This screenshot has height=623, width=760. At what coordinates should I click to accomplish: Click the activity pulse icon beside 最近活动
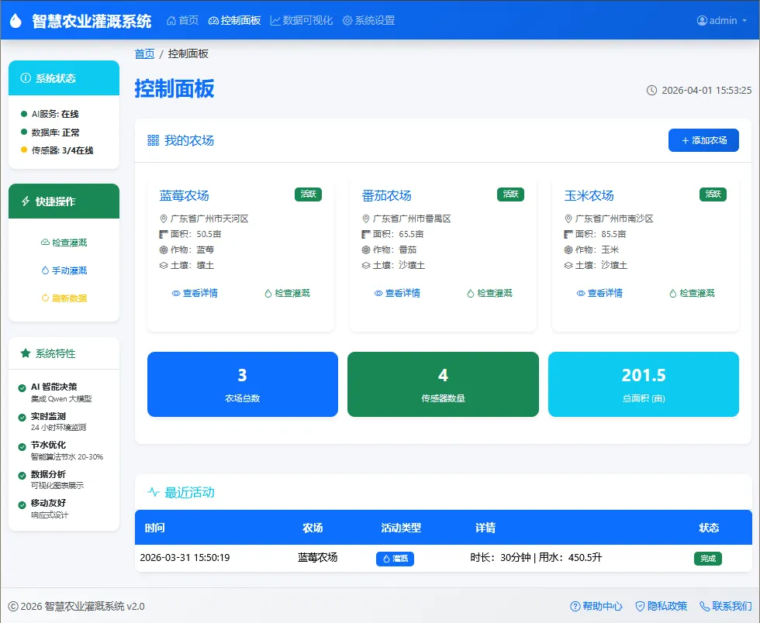[x=154, y=492]
